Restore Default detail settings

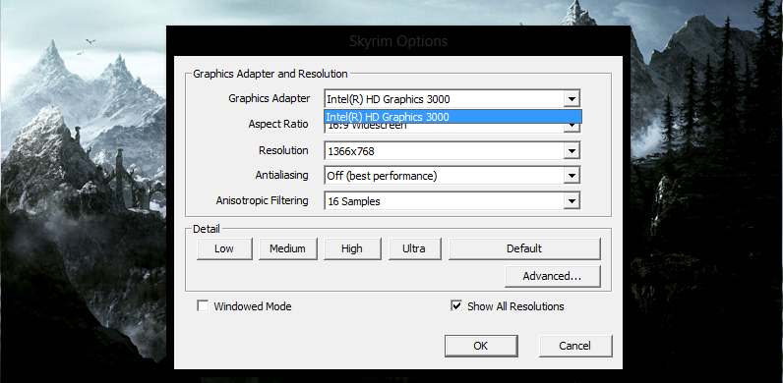click(x=524, y=248)
